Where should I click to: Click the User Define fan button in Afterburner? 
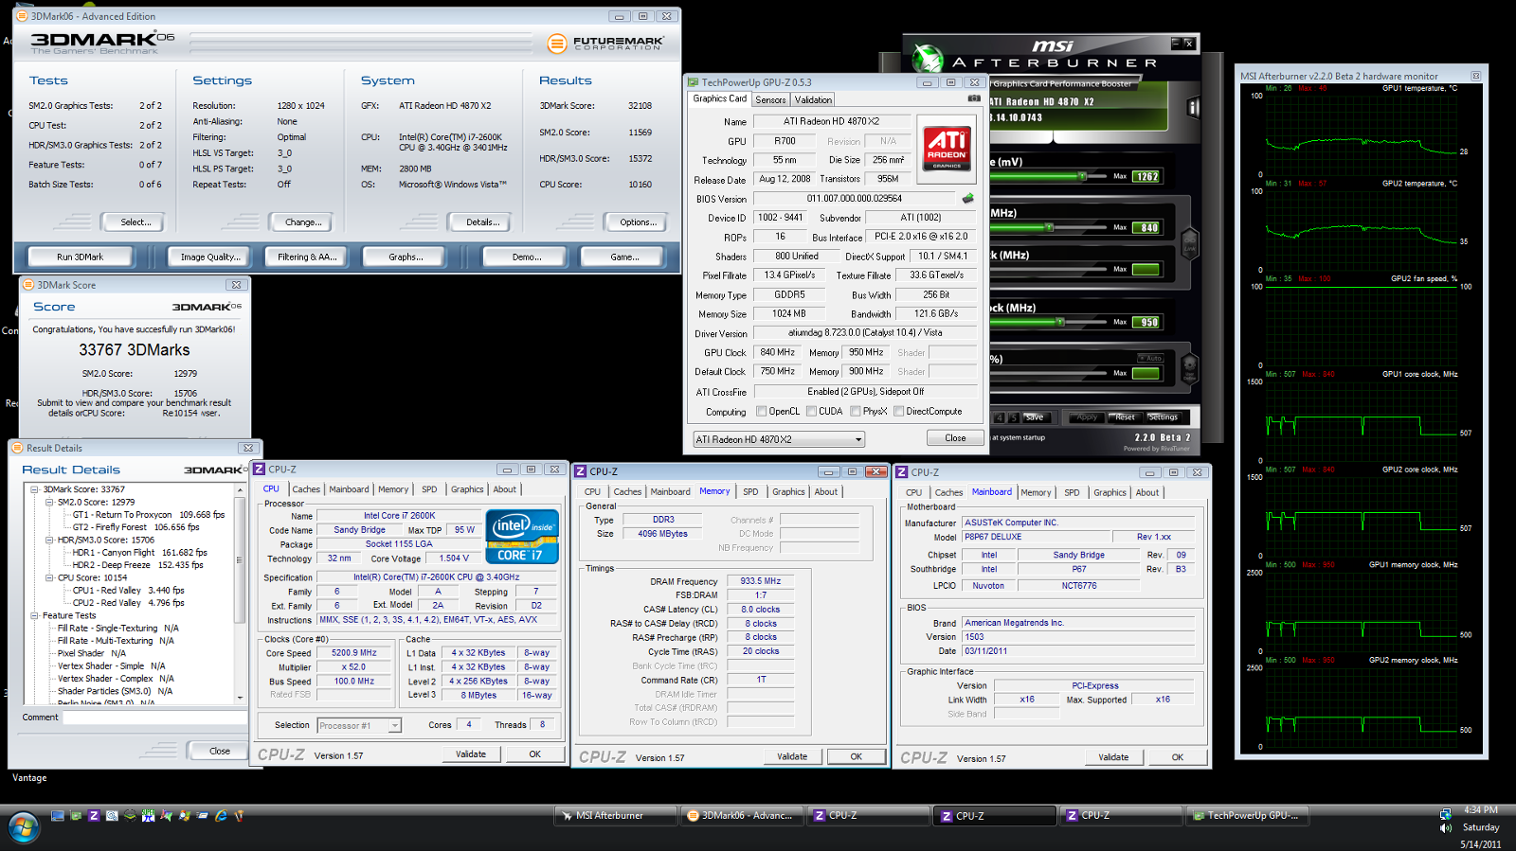coord(1190,368)
